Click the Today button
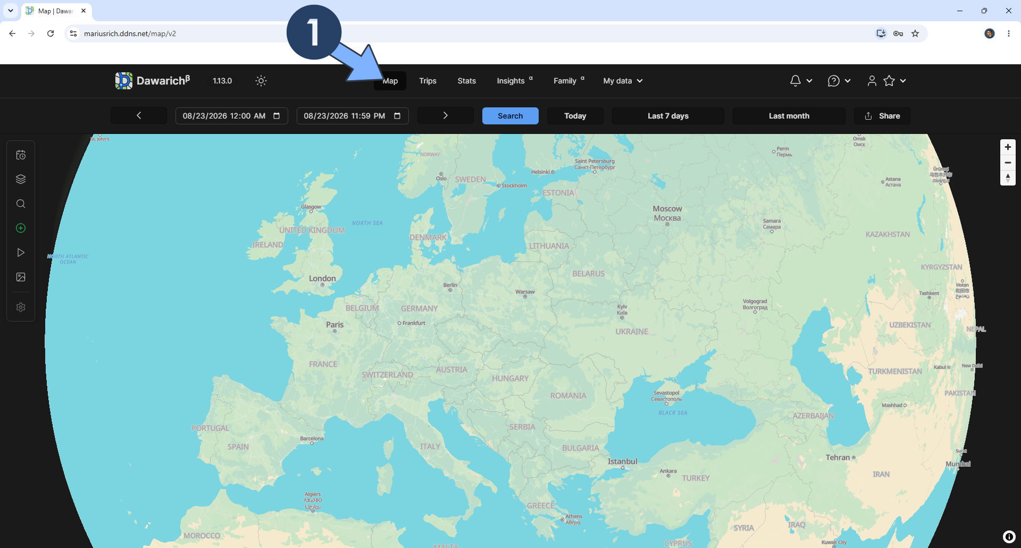Screen dimensions: 1021x548 575,116
